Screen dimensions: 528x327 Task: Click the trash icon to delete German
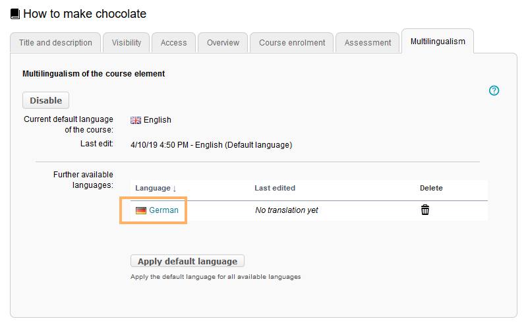pyautogui.click(x=425, y=210)
